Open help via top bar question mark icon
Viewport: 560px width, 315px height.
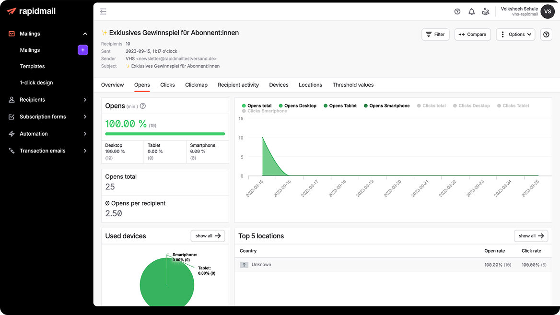click(457, 12)
